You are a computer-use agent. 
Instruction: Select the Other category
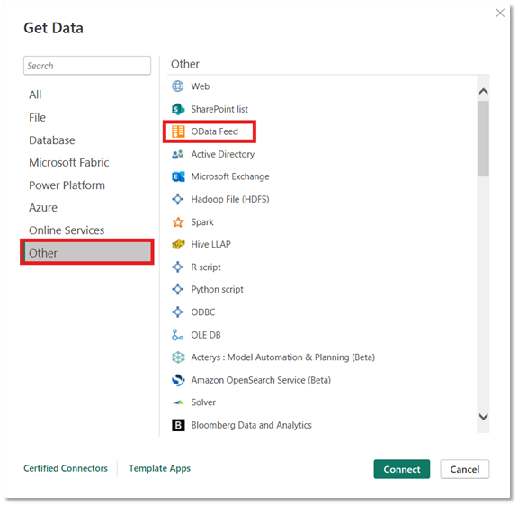[x=87, y=253]
